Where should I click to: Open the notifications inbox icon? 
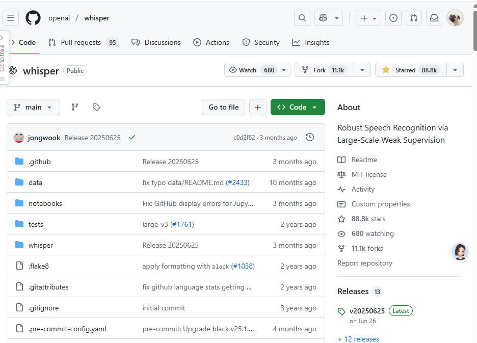[434, 18]
